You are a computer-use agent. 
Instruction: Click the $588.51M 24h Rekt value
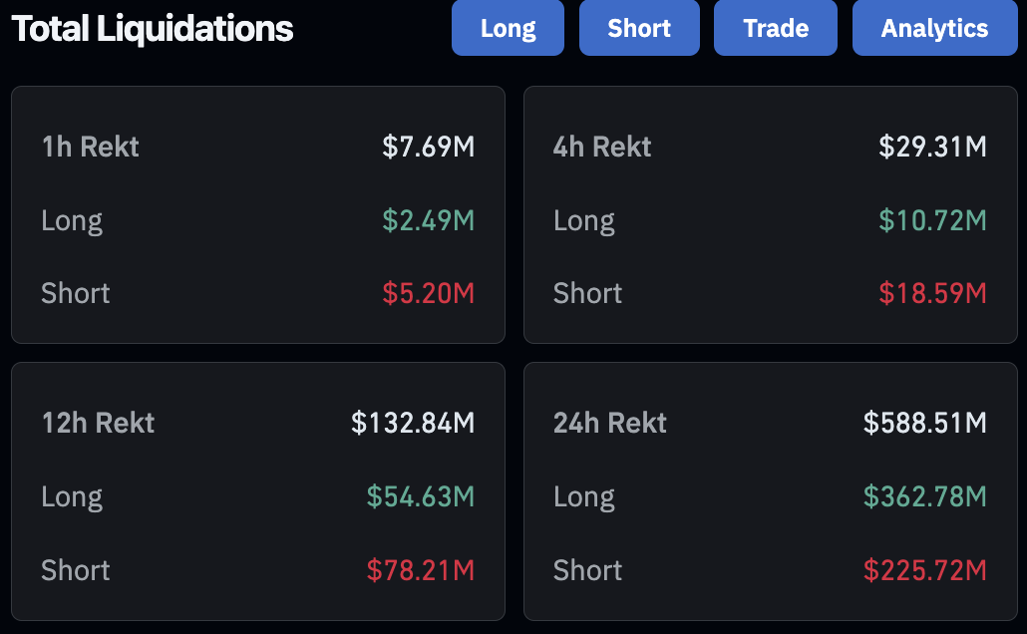(x=926, y=423)
